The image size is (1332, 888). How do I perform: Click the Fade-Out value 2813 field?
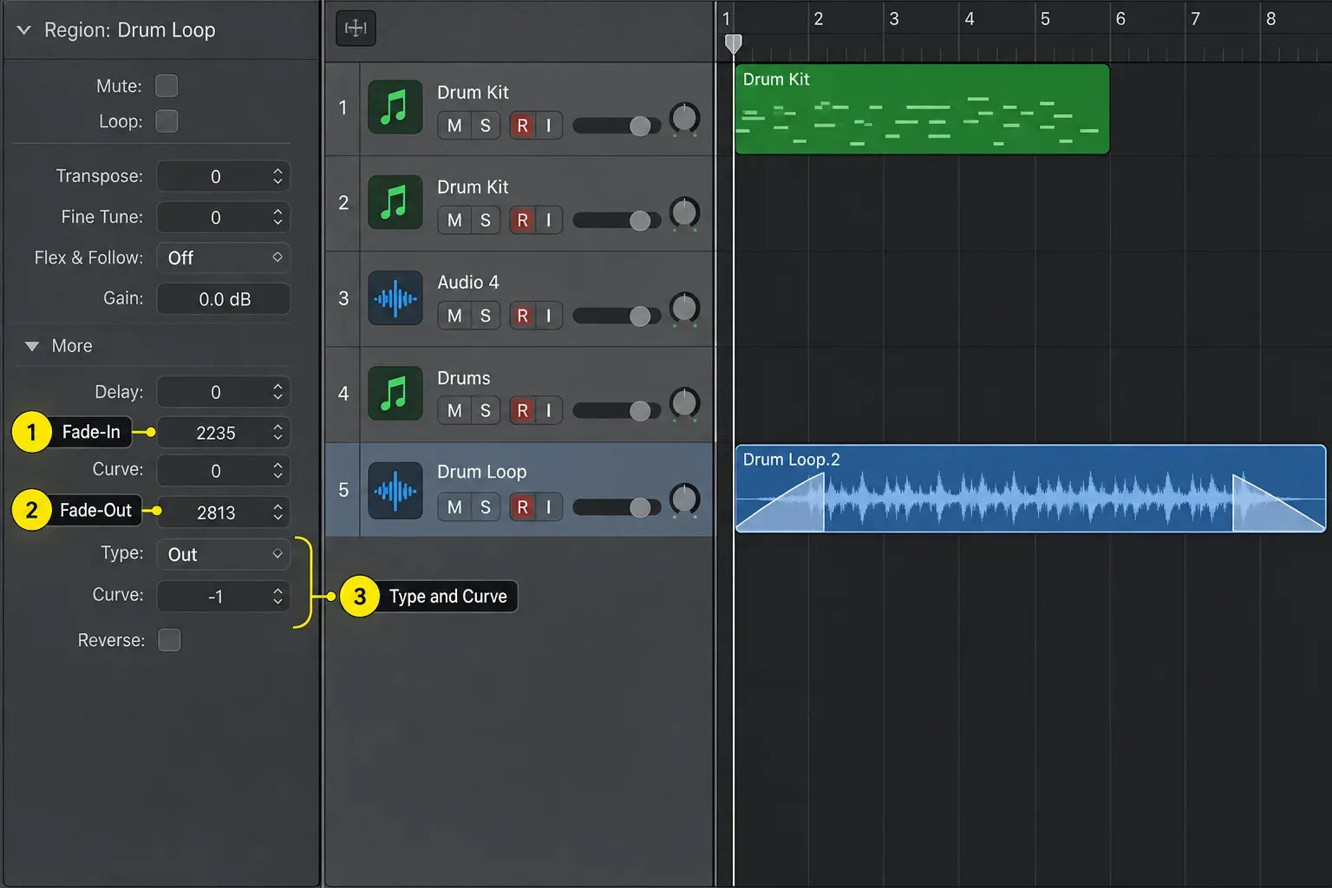[x=223, y=513]
